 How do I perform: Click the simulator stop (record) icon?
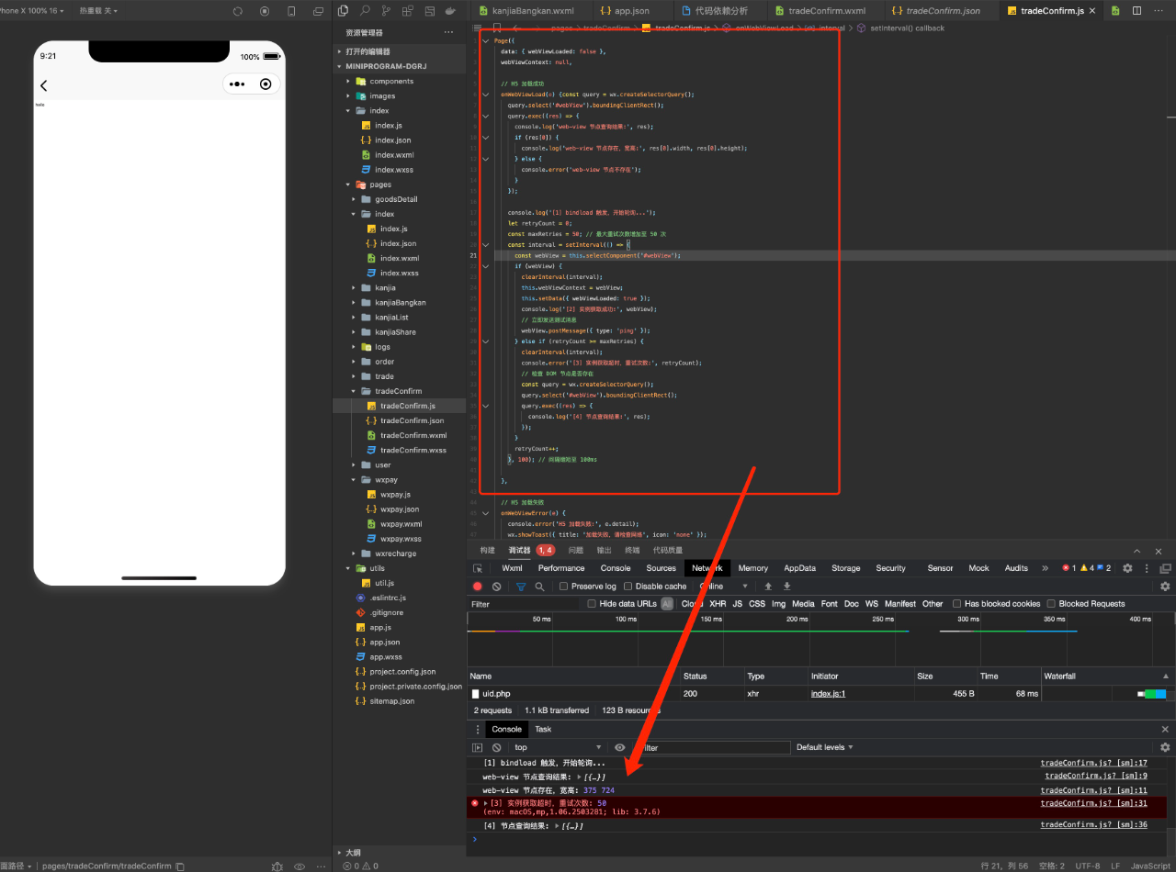click(x=265, y=11)
